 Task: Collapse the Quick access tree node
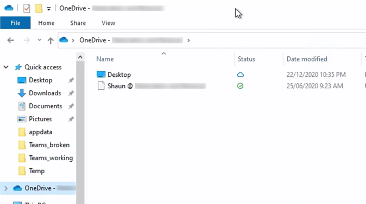pyautogui.click(x=6, y=67)
